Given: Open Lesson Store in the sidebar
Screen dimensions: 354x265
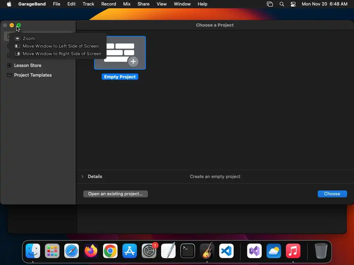Looking at the screenshot, I should coord(28,65).
